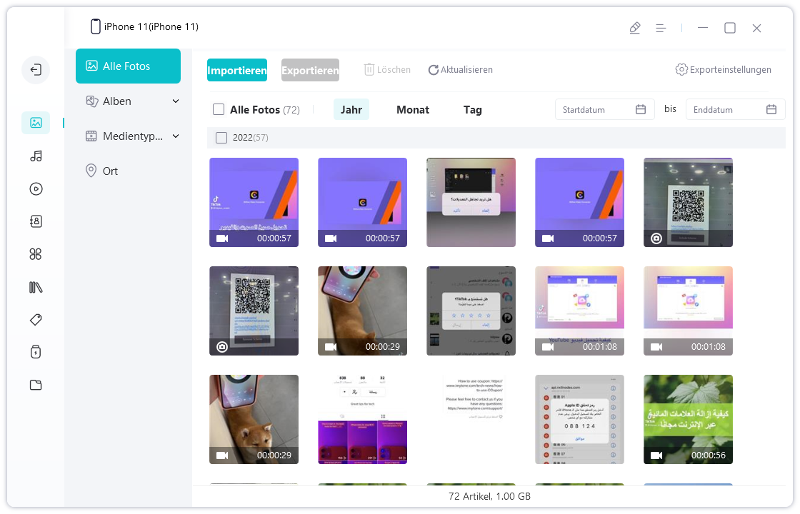Click the Alle Fotos picture icon
The height and width of the screenshot is (514, 800).
click(x=92, y=66)
